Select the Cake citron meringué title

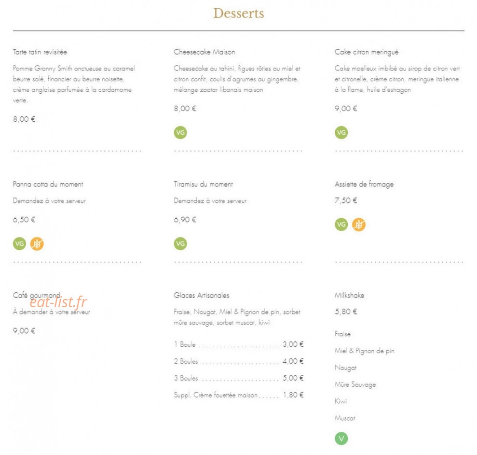click(367, 52)
